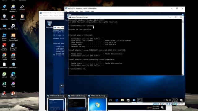Click the IPv4 Address 172.16.3.10 line
The width and height of the screenshot is (198, 111).
pos(93,43)
